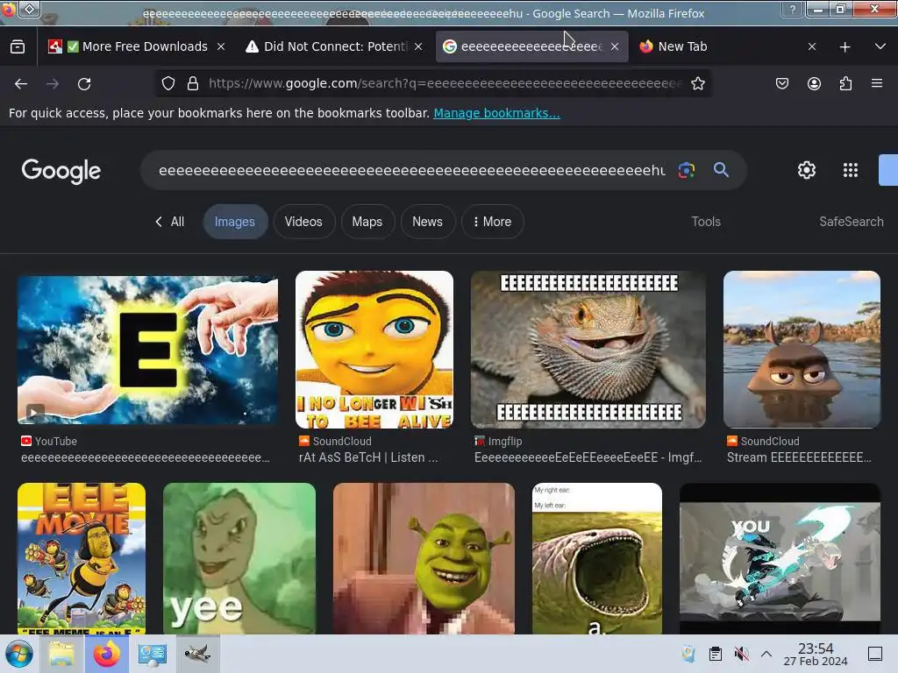This screenshot has width=898, height=673.
Task: Select the Maps filter chip
Action: click(367, 222)
